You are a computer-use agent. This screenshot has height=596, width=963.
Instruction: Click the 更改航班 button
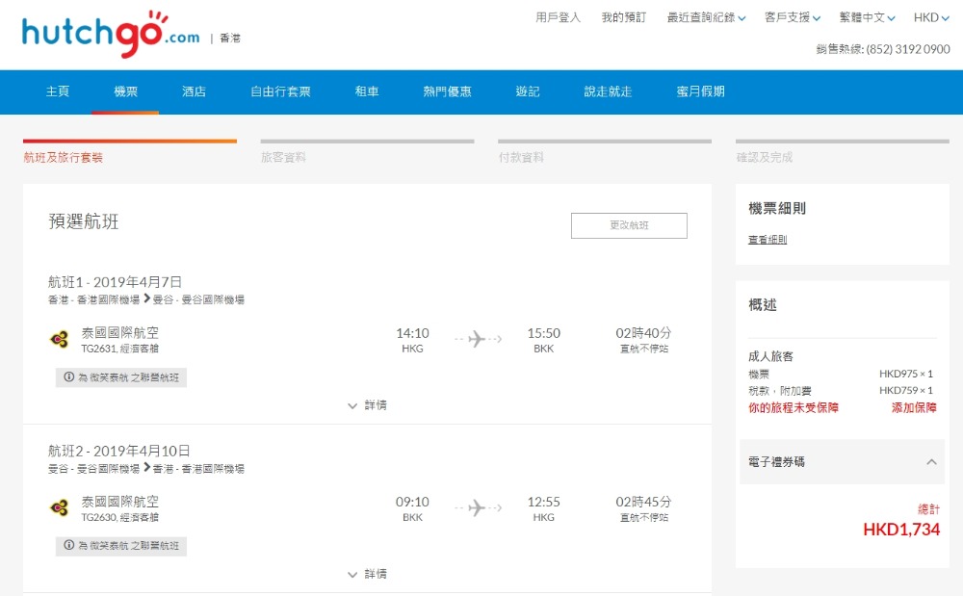click(x=631, y=225)
